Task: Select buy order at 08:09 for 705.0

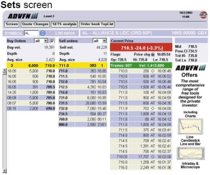Action: click(x=31, y=98)
